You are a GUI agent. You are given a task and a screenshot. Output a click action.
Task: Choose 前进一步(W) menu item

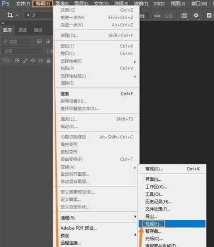click(x=96, y=17)
